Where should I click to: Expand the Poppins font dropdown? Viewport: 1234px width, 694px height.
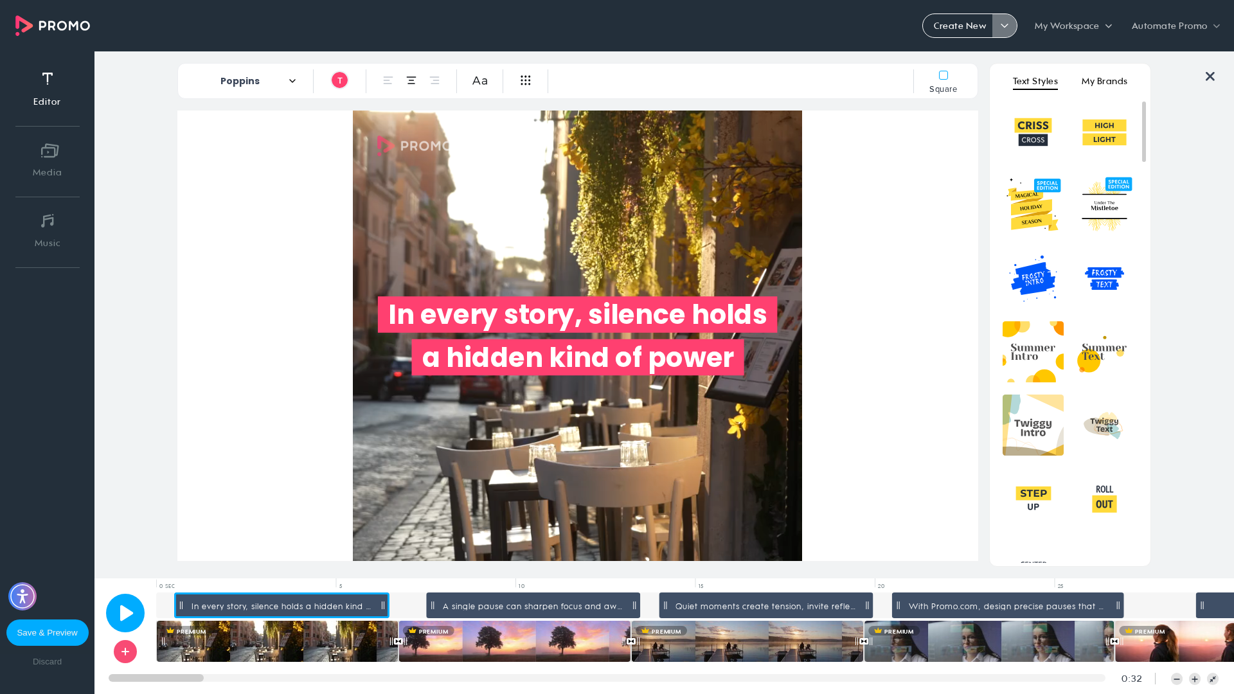257,81
